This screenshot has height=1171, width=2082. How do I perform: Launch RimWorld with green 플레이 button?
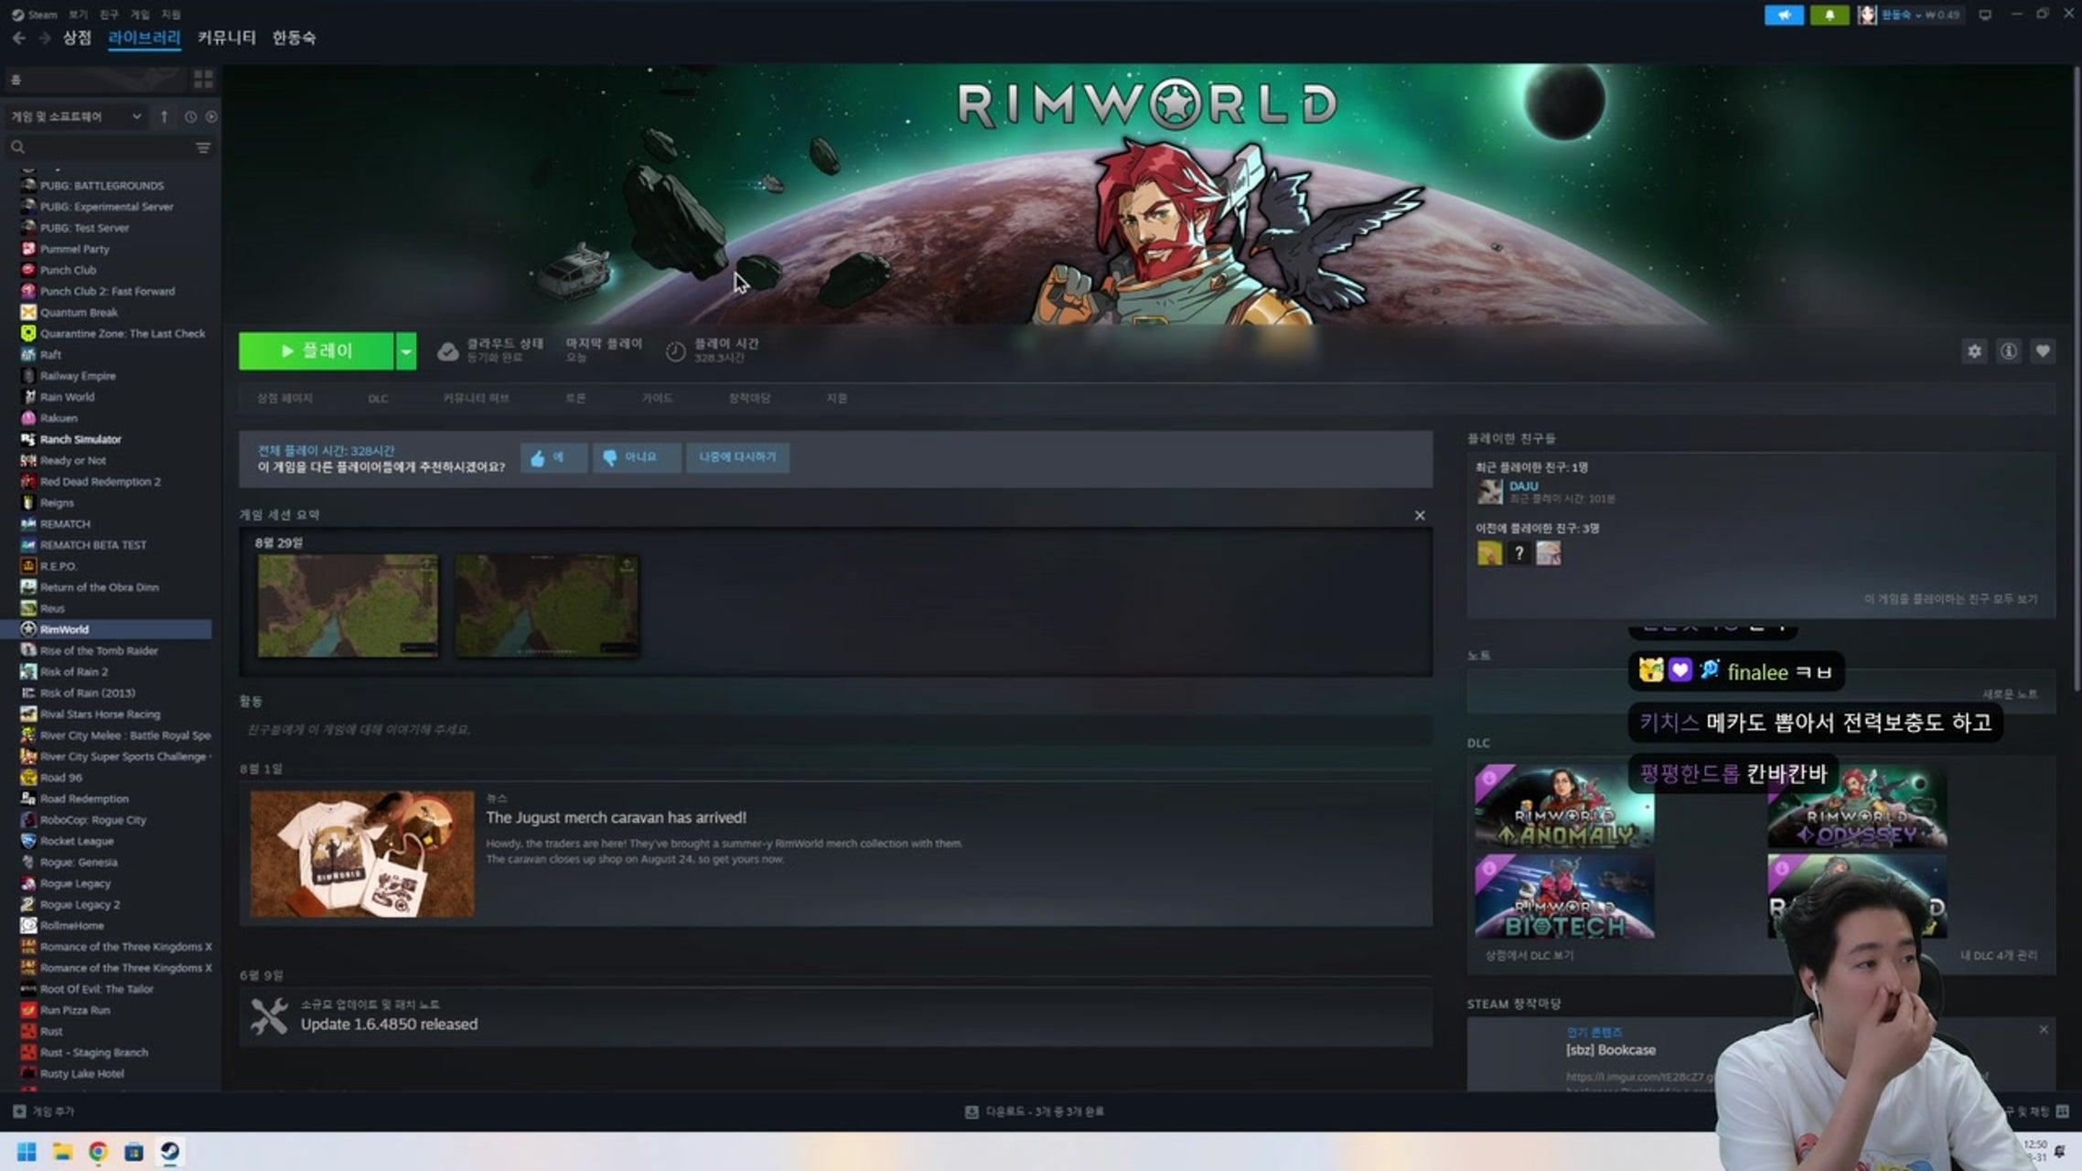coord(317,351)
